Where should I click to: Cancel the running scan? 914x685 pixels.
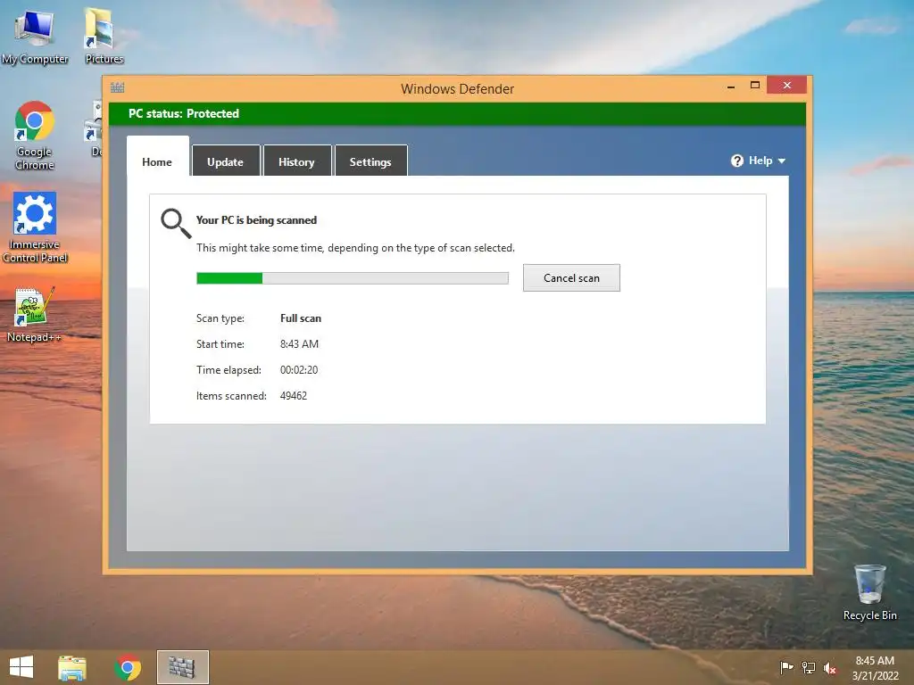click(x=571, y=278)
